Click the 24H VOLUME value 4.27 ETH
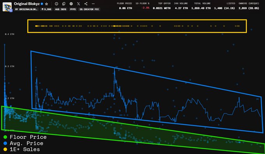This screenshot has width=265, height=154. (181, 8)
